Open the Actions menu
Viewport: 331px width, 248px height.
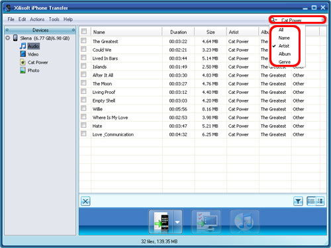coord(37,19)
